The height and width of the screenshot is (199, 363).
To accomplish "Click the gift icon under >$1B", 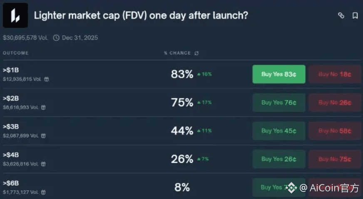I will click(x=46, y=79).
